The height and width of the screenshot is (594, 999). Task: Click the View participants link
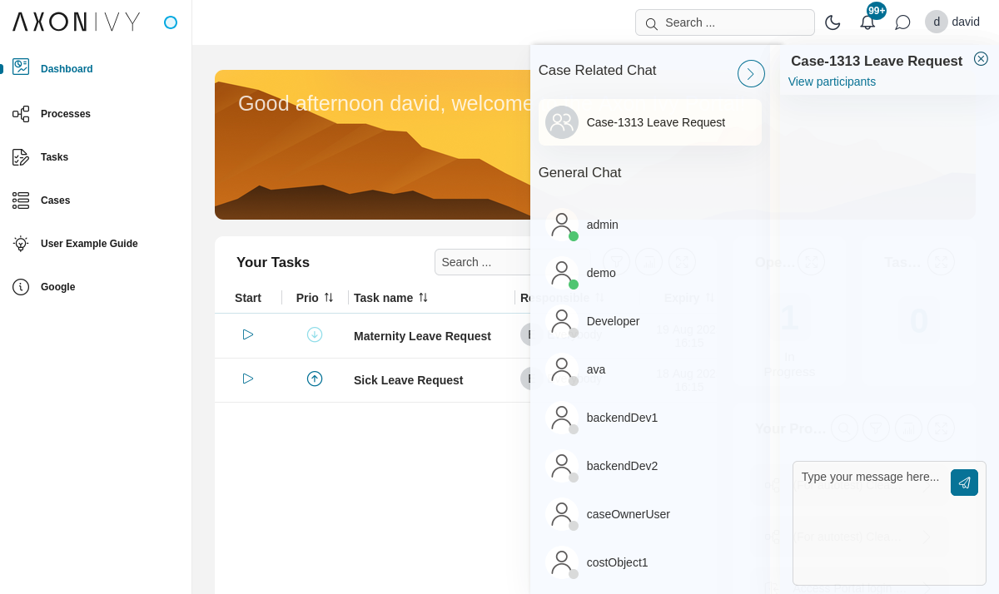tap(832, 82)
